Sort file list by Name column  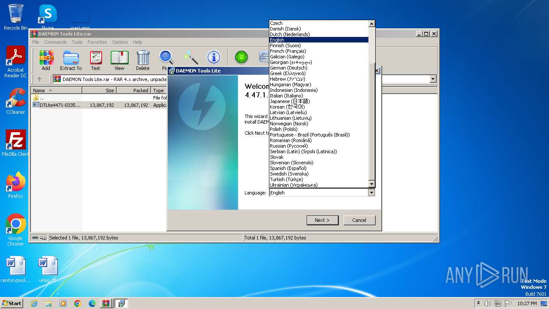click(57, 91)
